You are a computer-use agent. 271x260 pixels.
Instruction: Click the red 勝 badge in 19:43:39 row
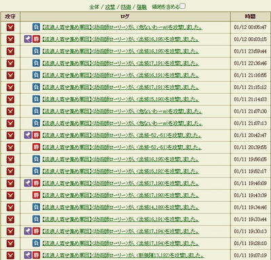click(36, 195)
